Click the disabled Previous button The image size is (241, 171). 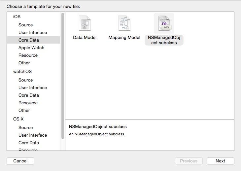point(189,161)
